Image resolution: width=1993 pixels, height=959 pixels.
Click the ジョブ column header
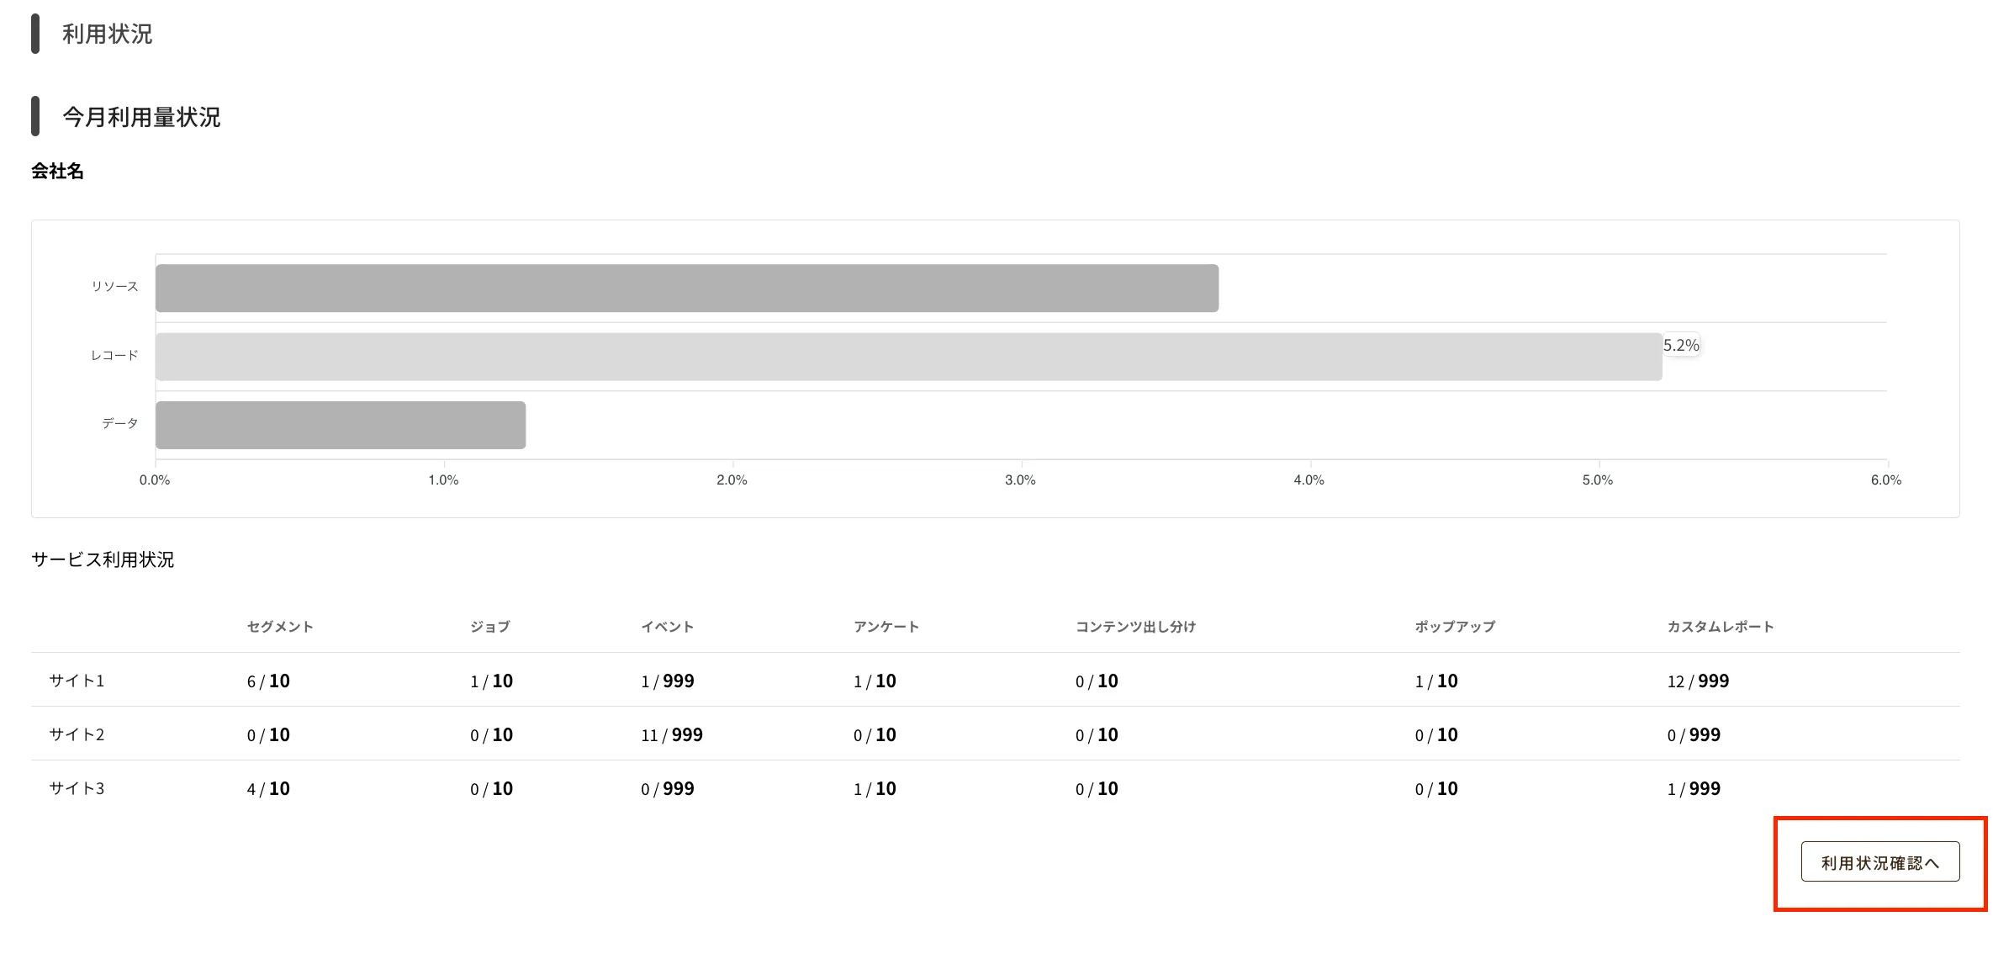489,627
